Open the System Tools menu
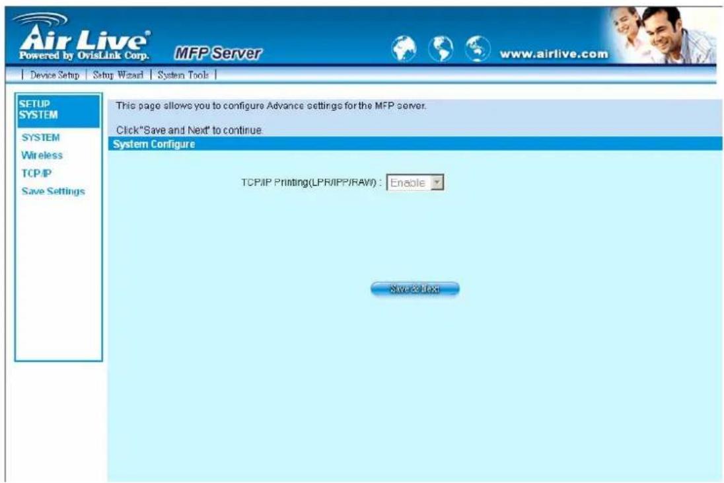Viewport: 724px width, 483px height. point(183,75)
